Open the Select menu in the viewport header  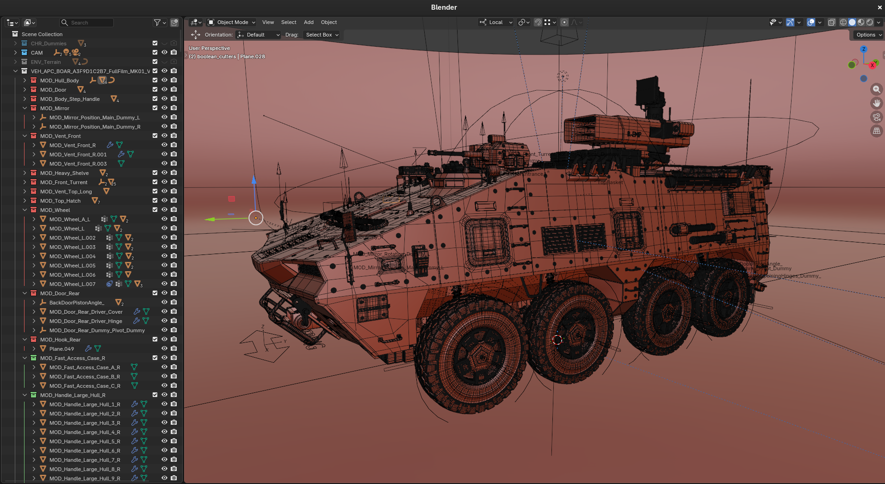289,22
